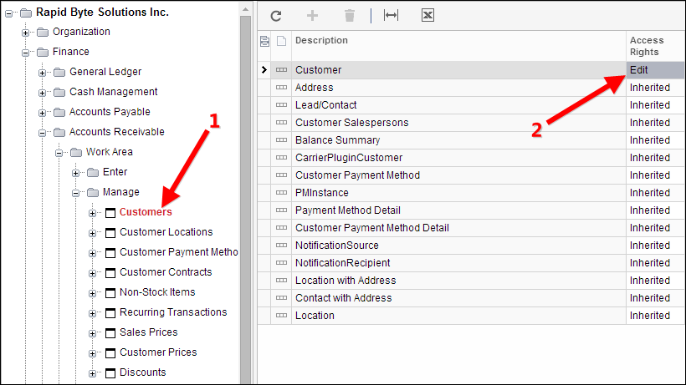686x385 pixels.
Task: Select the Contact with Address description cell
Action: pyautogui.click(x=459, y=297)
